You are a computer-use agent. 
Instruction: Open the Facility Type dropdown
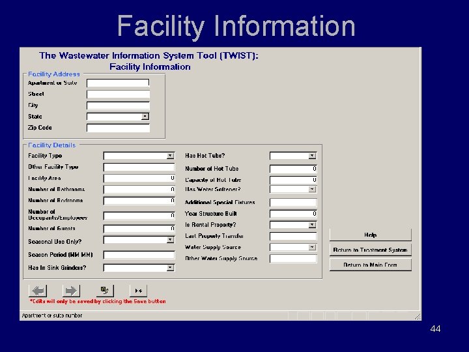pos(171,156)
